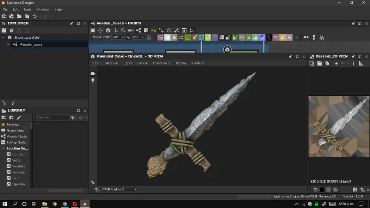The width and height of the screenshot is (370, 208).
Task: Toggle the yellow link display mode icon
Action: pyautogui.click(x=154, y=30)
